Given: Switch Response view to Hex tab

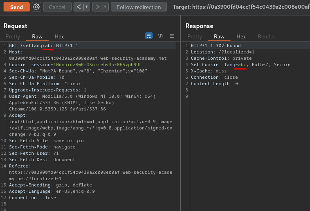Looking at the screenshot, I should pos(241,36).
